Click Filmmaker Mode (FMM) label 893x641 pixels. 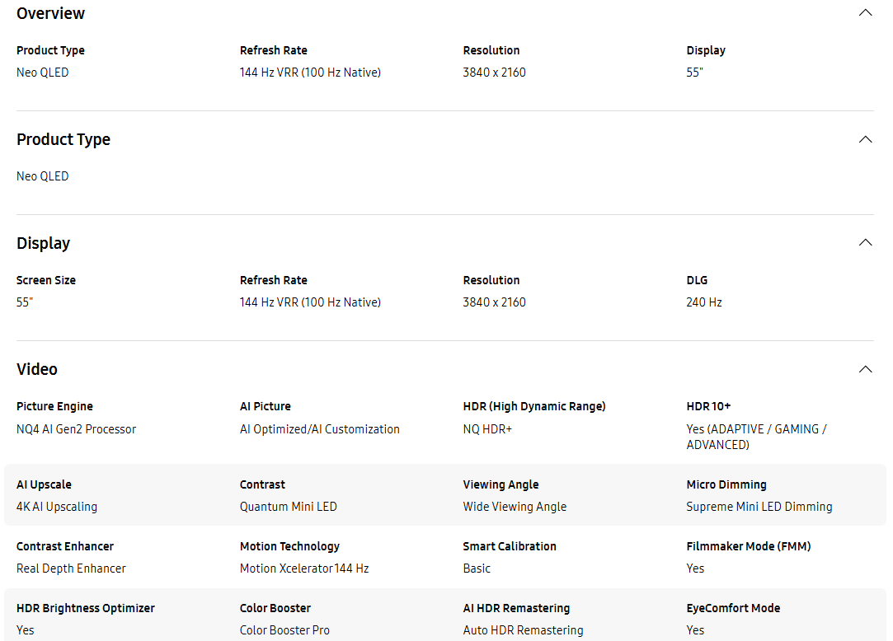pyautogui.click(x=749, y=546)
